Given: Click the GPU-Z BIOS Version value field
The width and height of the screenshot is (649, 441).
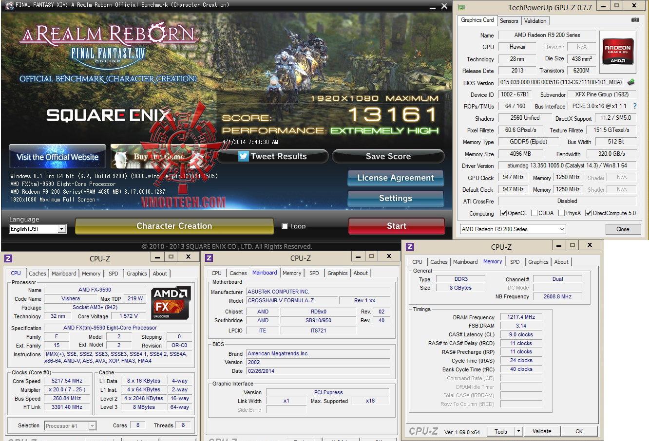Looking at the screenshot, I should (x=561, y=83).
